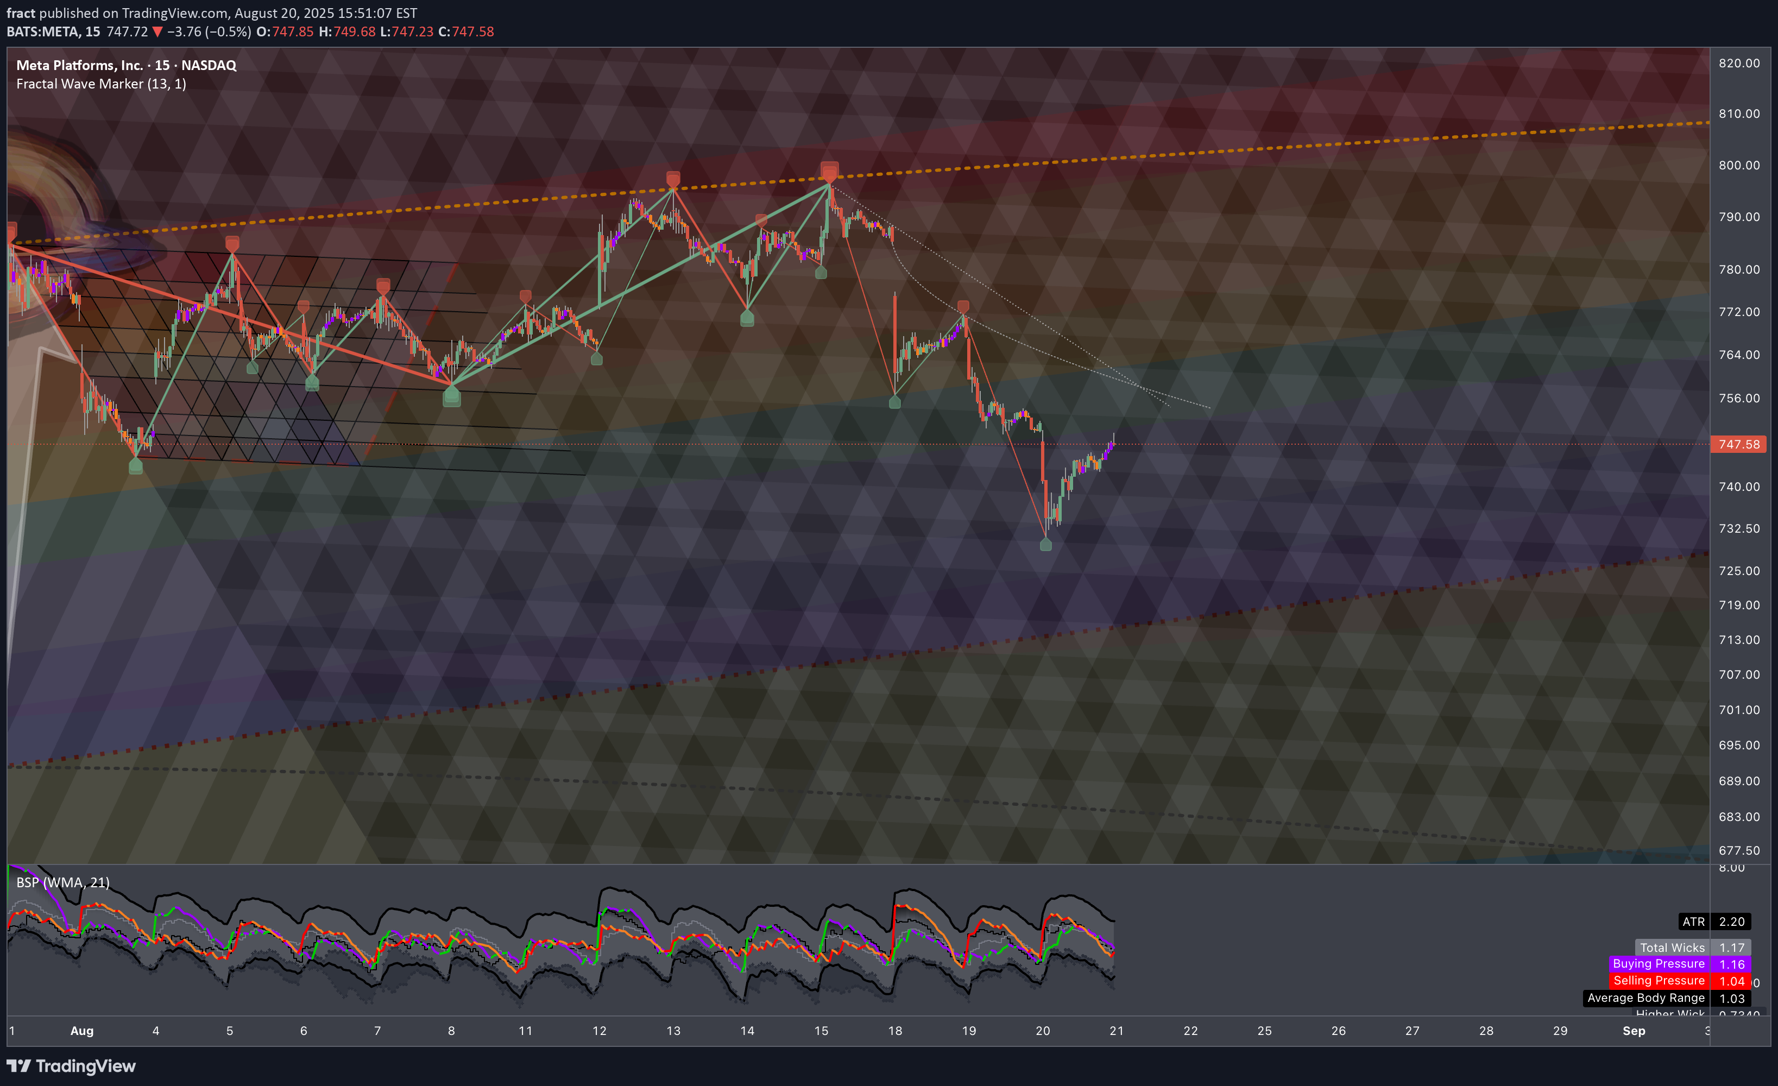Click the Selling Pressure value '1.04'
The width and height of the screenshot is (1778, 1086).
[1731, 981]
